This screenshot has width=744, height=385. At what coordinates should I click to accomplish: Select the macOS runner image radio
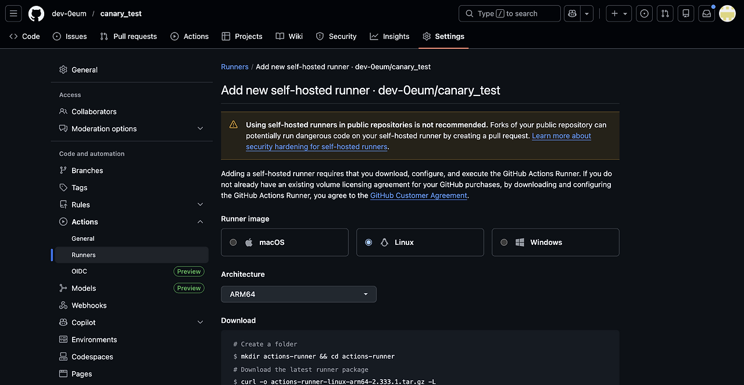[233, 243]
